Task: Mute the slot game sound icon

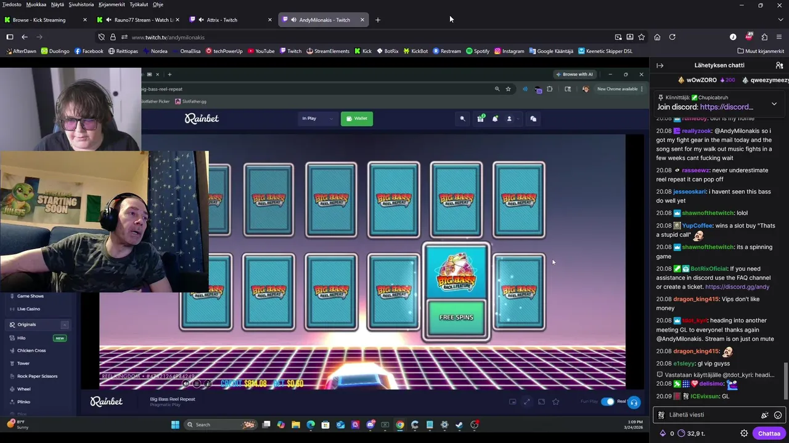Action: pos(186,383)
